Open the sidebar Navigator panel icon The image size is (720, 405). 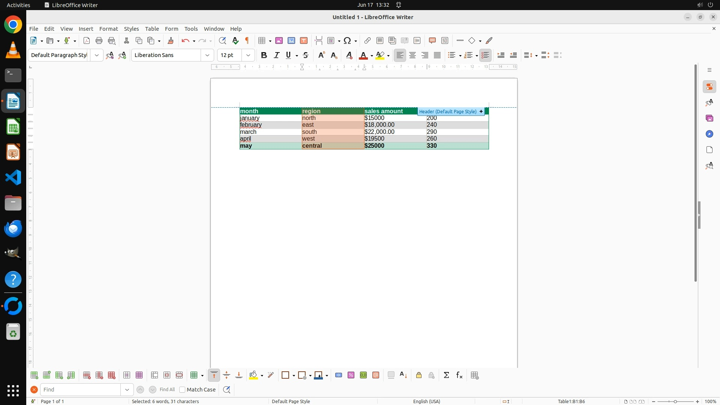[709, 134]
